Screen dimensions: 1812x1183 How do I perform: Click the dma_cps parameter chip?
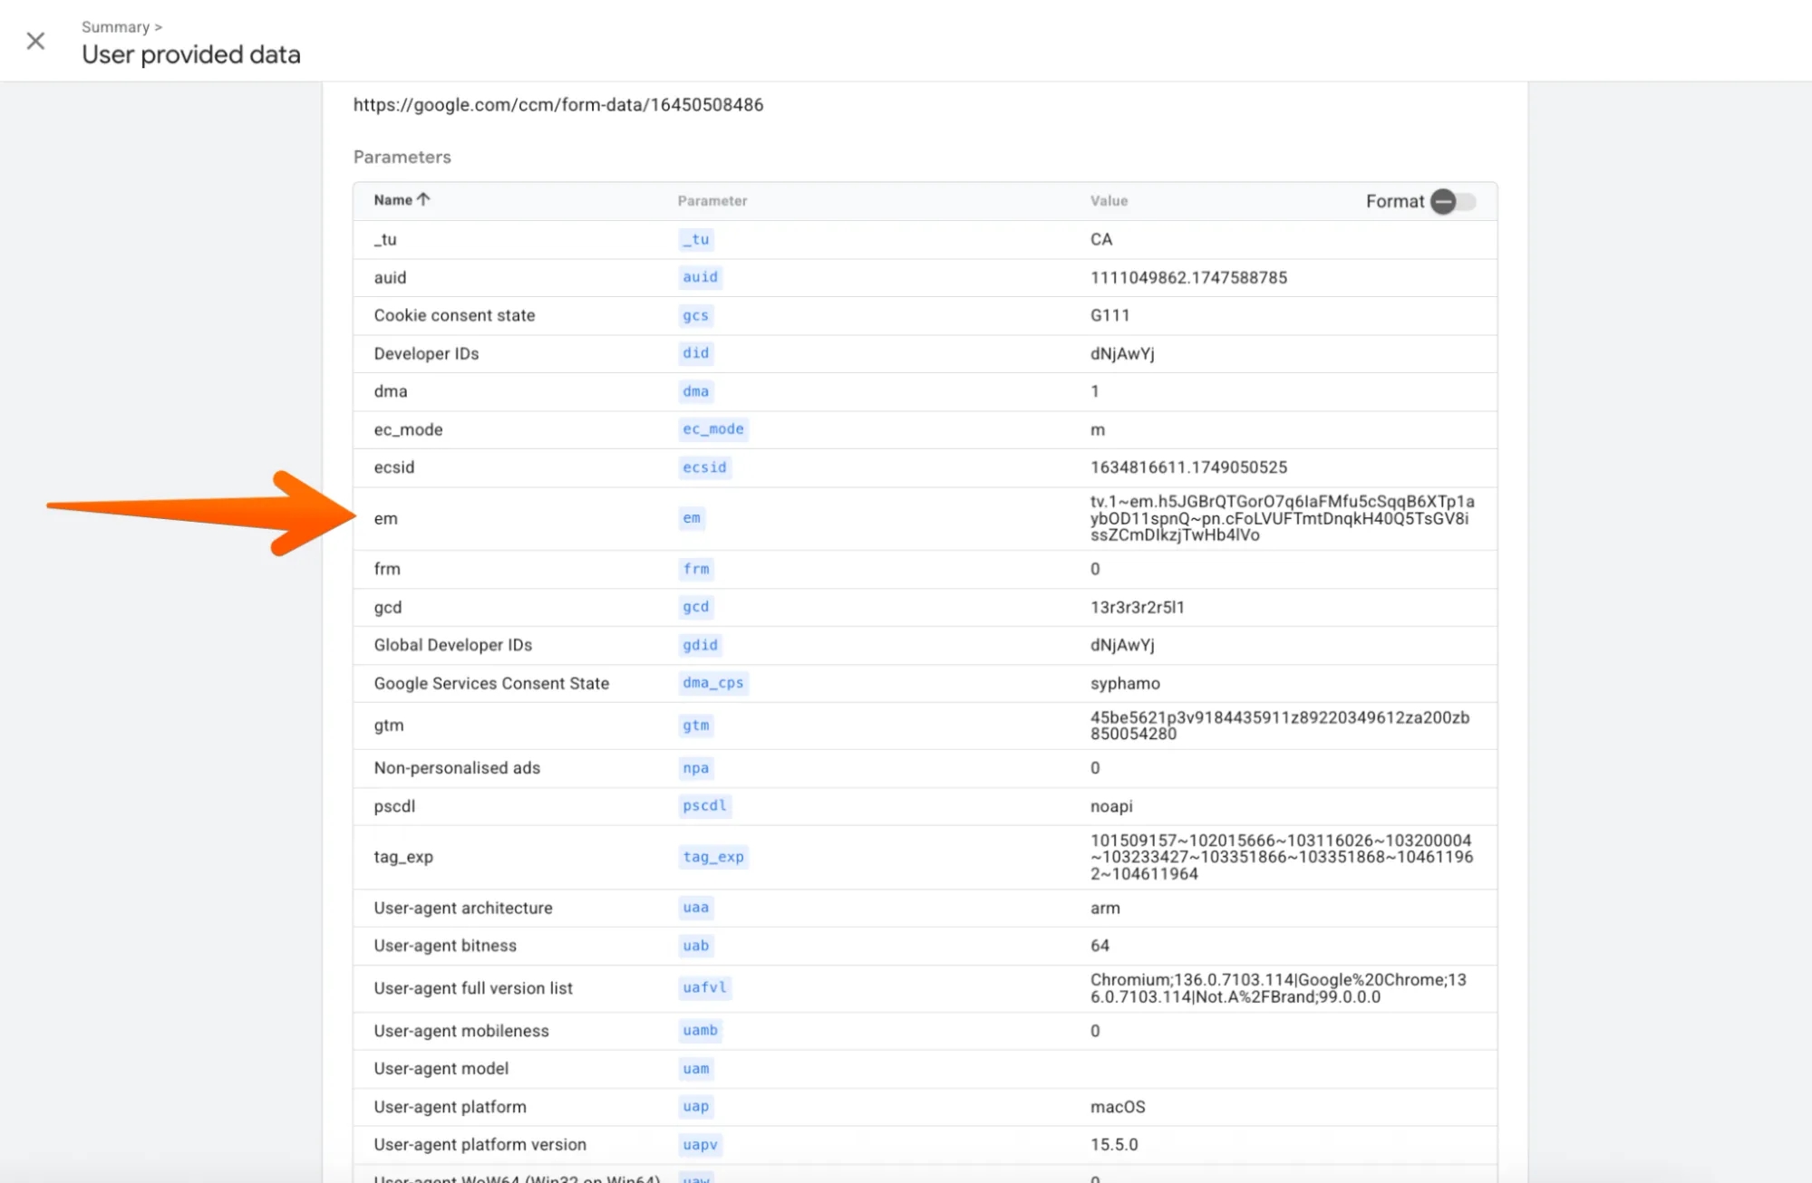[x=713, y=683]
